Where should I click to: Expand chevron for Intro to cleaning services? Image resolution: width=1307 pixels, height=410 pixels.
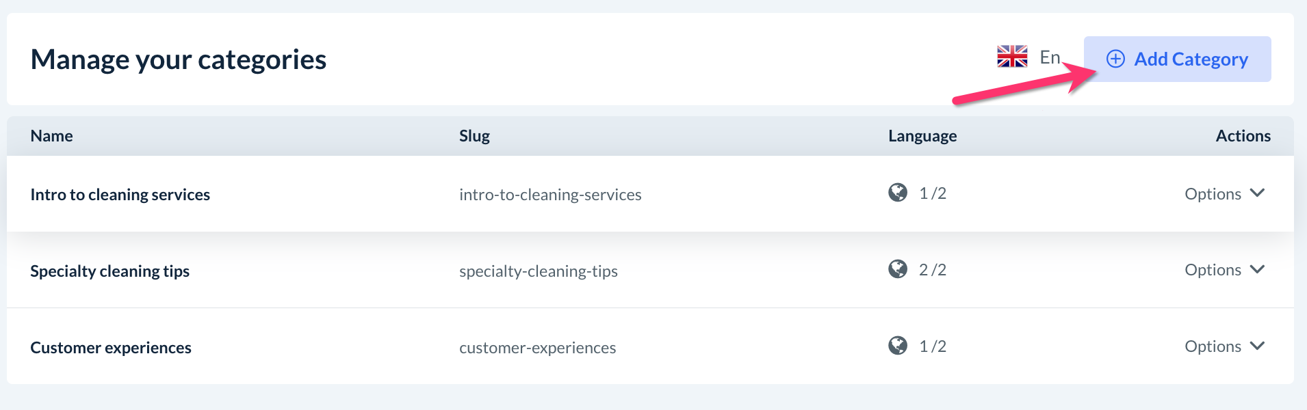[x=1257, y=193]
